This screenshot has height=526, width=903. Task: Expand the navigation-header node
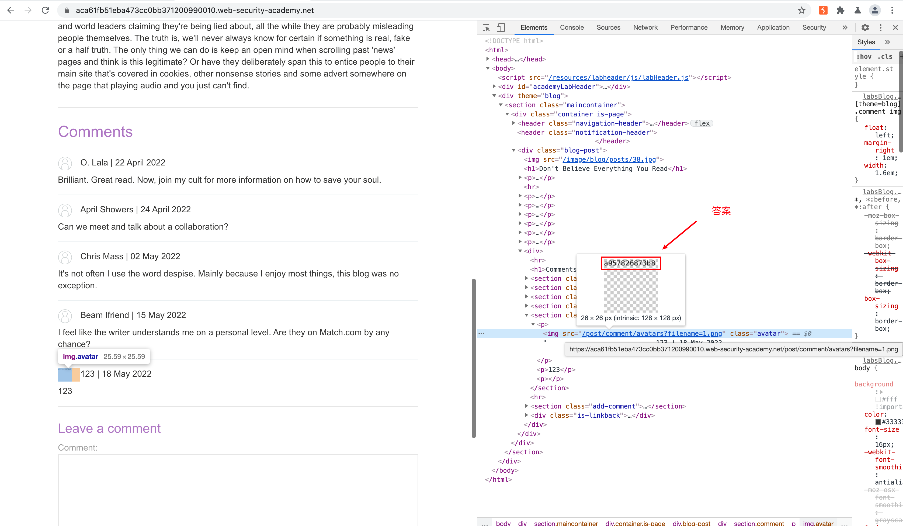pos(513,123)
